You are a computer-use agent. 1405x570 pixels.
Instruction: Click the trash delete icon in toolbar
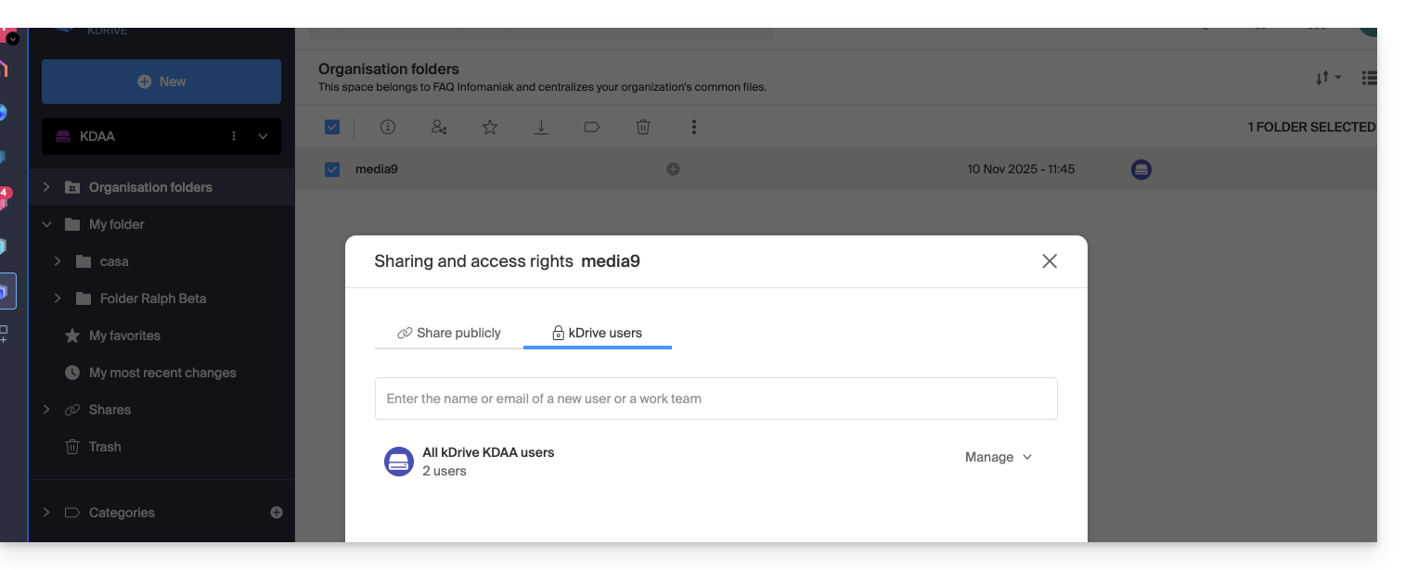tap(643, 127)
